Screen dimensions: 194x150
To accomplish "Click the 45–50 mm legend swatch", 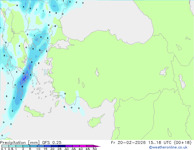I will click(x=90, y=146).
